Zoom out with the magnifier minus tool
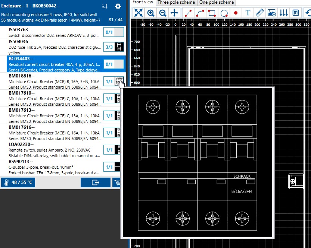This screenshot has height=248, width=311. tap(163, 13)
